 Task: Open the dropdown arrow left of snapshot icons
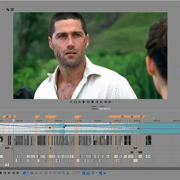pos(3,9)
